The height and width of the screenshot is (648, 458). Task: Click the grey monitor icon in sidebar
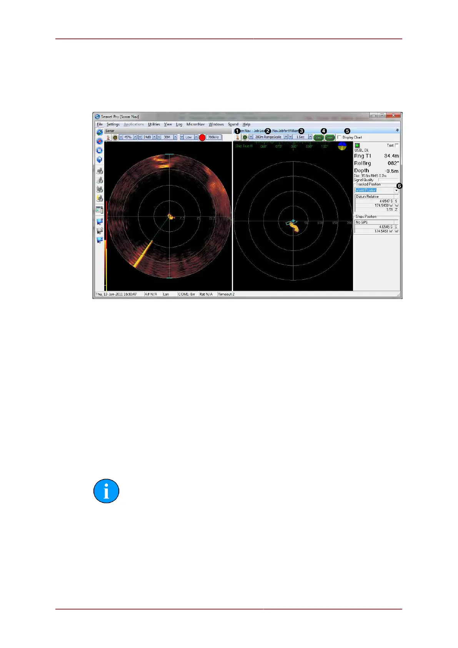pyautogui.click(x=100, y=230)
